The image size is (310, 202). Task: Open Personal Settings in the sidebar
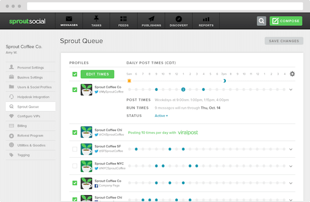point(31,67)
